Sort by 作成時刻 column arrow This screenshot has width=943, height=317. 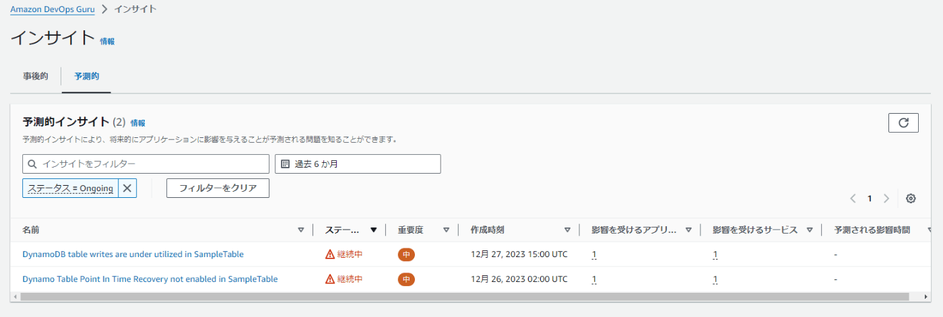[567, 230]
